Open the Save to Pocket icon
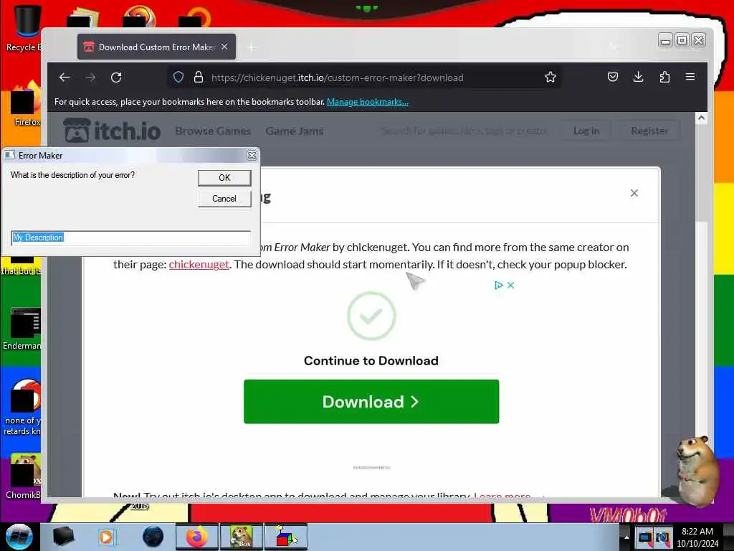The height and width of the screenshot is (551, 734). pyautogui.click(x=613, y=77)
